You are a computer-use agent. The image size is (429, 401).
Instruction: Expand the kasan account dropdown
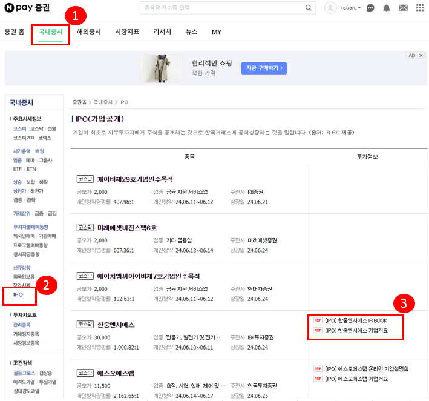point(350,8)
